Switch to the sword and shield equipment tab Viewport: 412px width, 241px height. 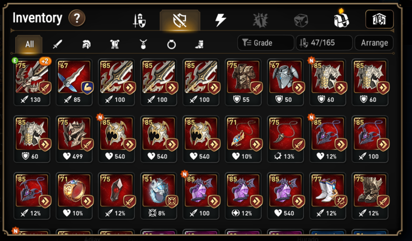point(139,21)
